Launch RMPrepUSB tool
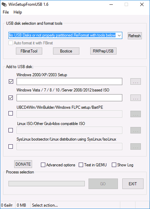This screenshot has height=209, width=150. (x=103, y=51)
